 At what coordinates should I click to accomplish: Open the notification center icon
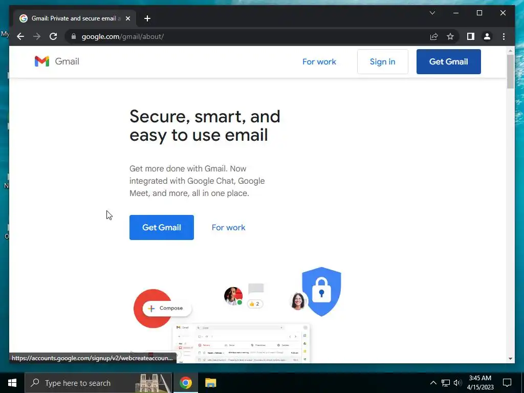507,383
